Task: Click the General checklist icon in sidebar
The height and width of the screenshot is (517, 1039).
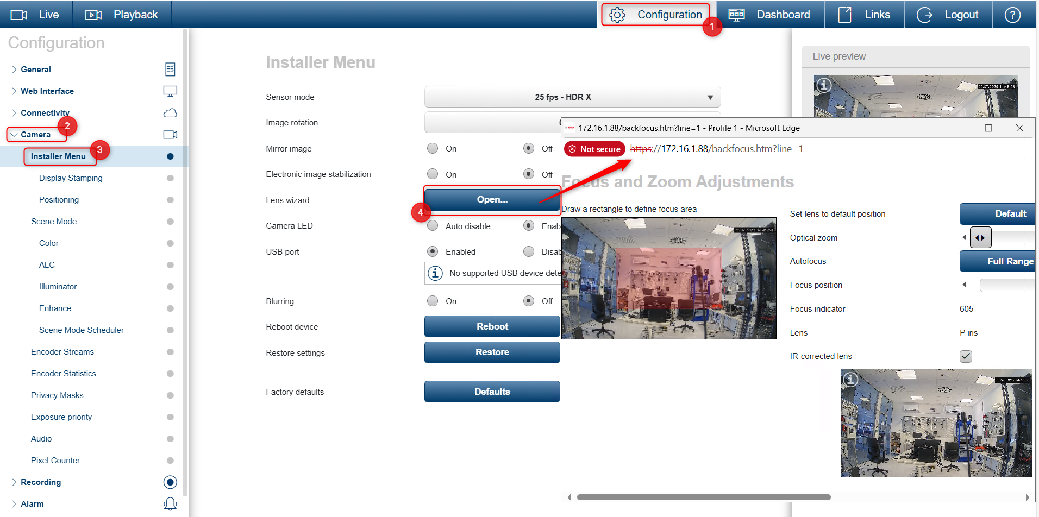Action: [x=170, y=69]
